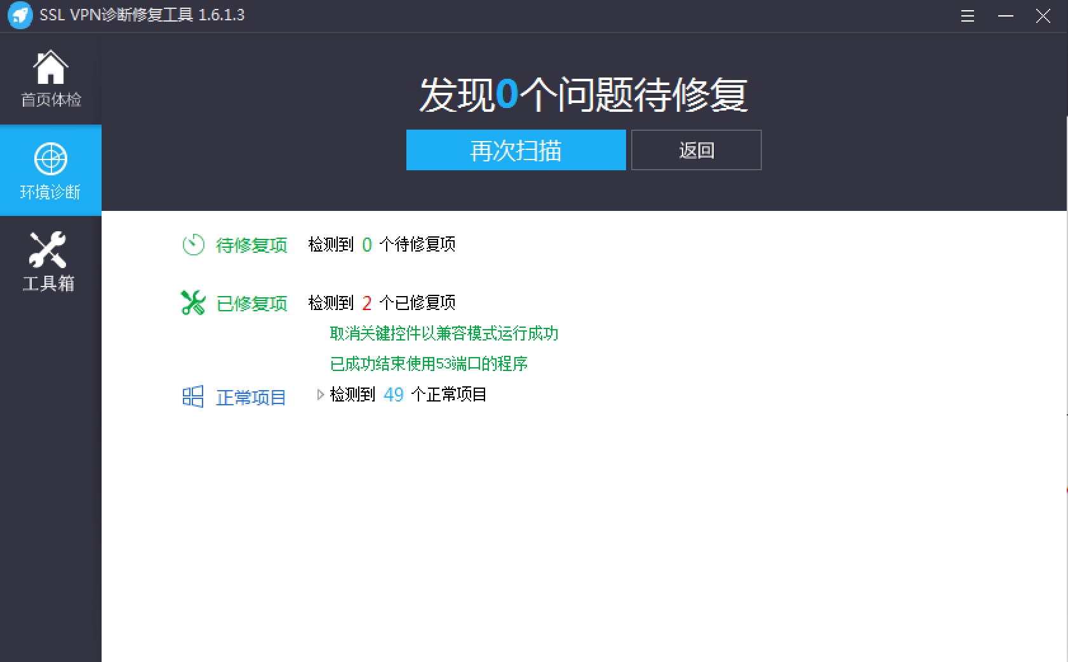Click the windows icon beside 正常项目
Viewport: 1068px width, 662px height.
(193, 396)
